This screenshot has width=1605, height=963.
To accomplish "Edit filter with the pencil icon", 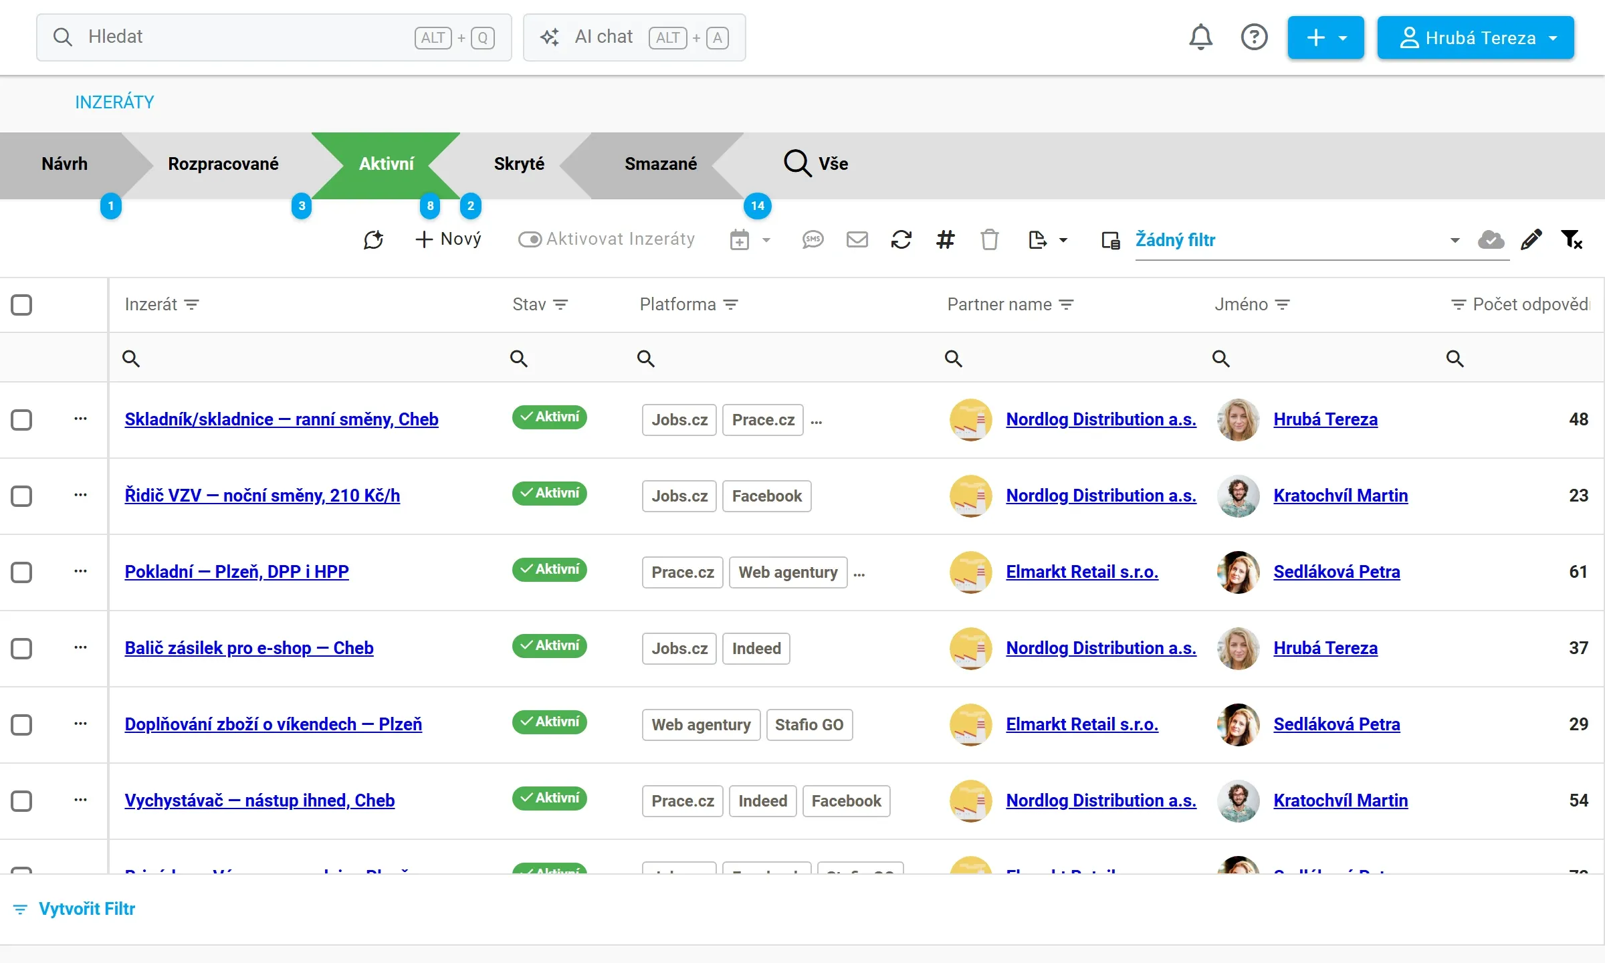I will pyautogui.click(x=1531, y=239).
